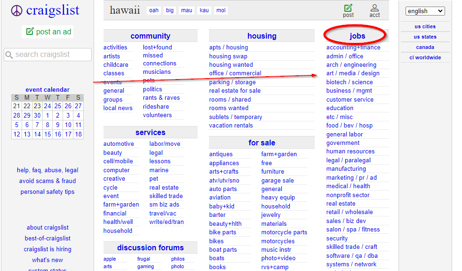Open 'rants & raves' link

tap(161, 98)
